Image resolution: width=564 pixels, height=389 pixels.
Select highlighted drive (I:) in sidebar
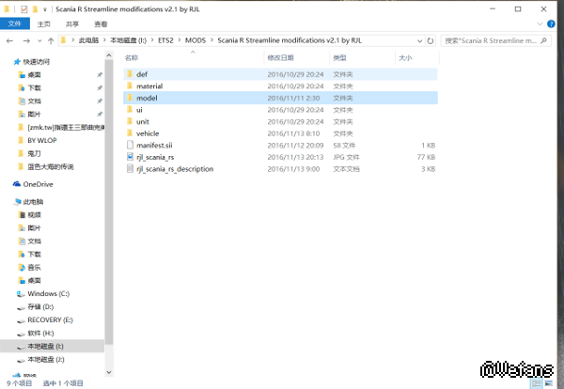coord(52,346)
